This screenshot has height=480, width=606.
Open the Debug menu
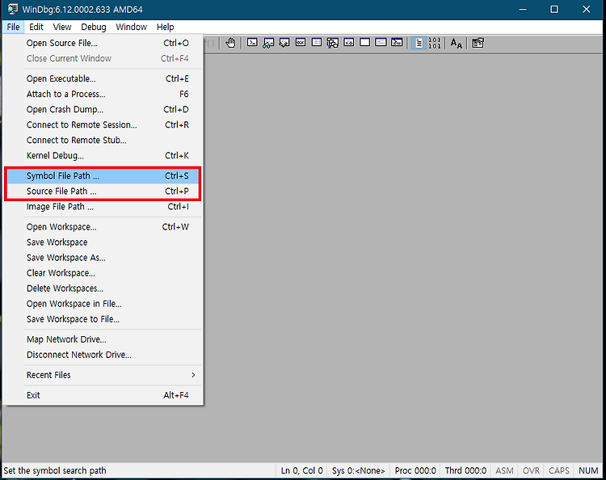[94, 27]
